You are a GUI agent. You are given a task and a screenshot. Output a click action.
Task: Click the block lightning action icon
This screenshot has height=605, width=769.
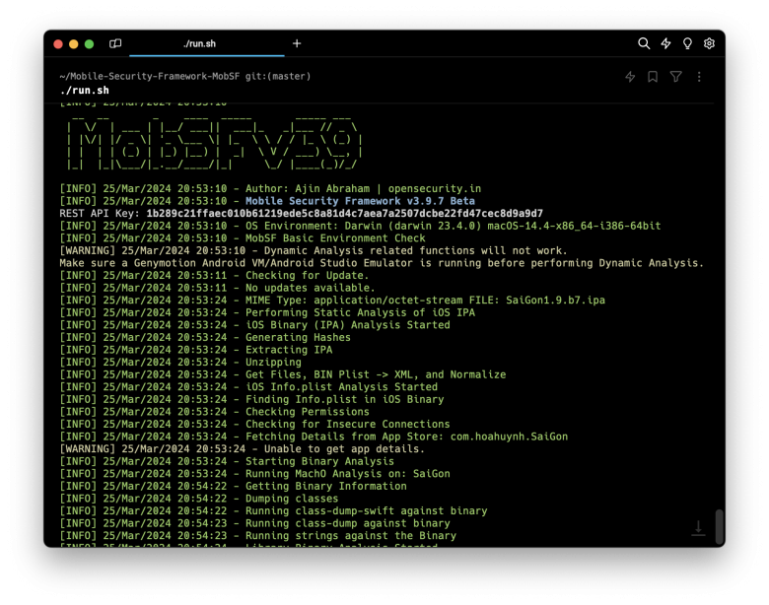(630, 77)
